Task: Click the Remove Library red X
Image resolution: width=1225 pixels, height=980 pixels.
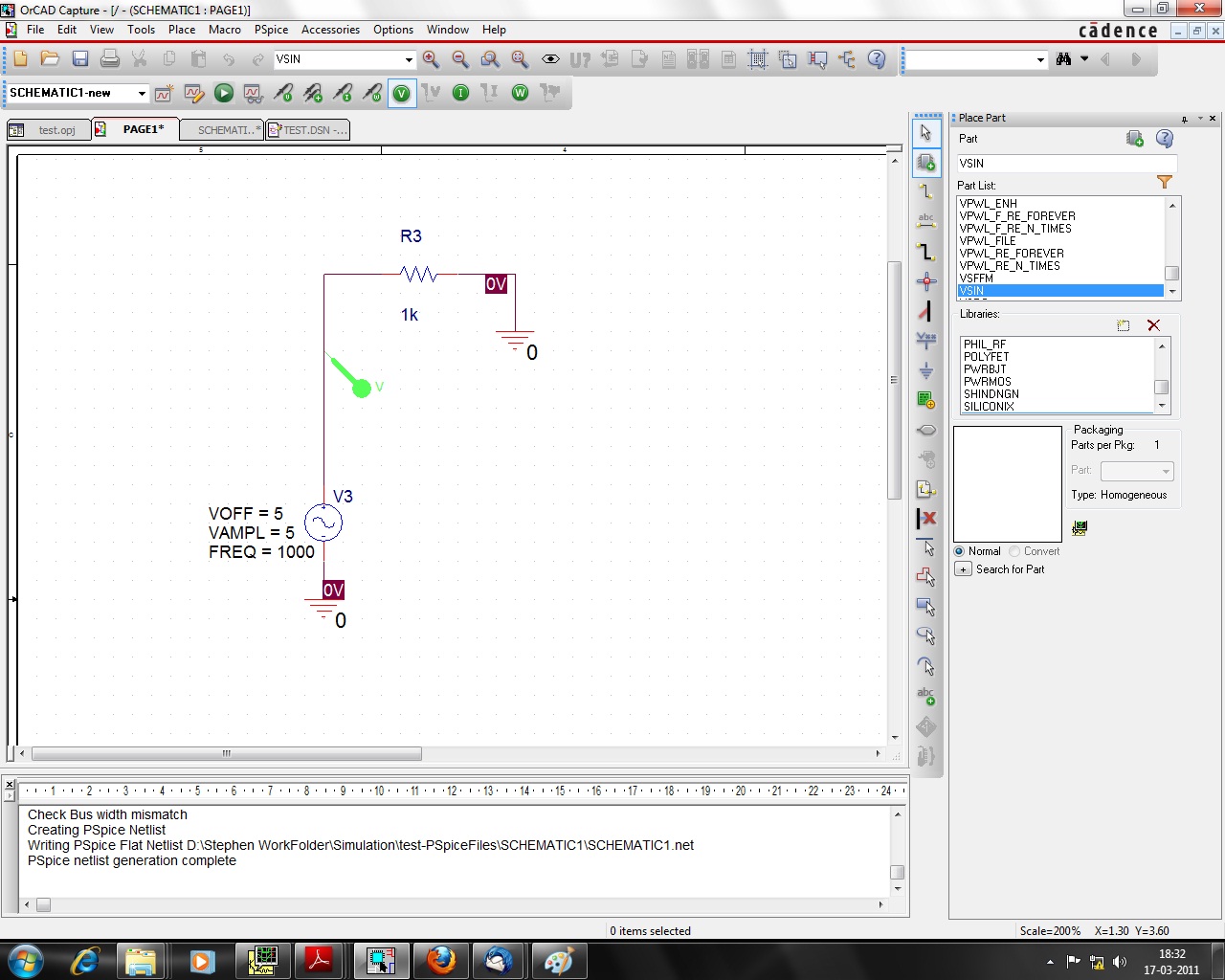Action: pos(1153,325)
